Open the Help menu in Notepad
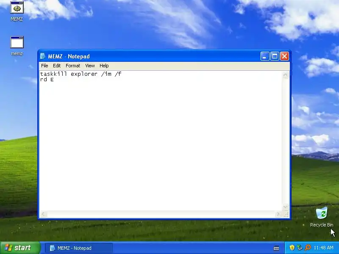This screenshot has width=339, height=254. (x=104, y=66)
